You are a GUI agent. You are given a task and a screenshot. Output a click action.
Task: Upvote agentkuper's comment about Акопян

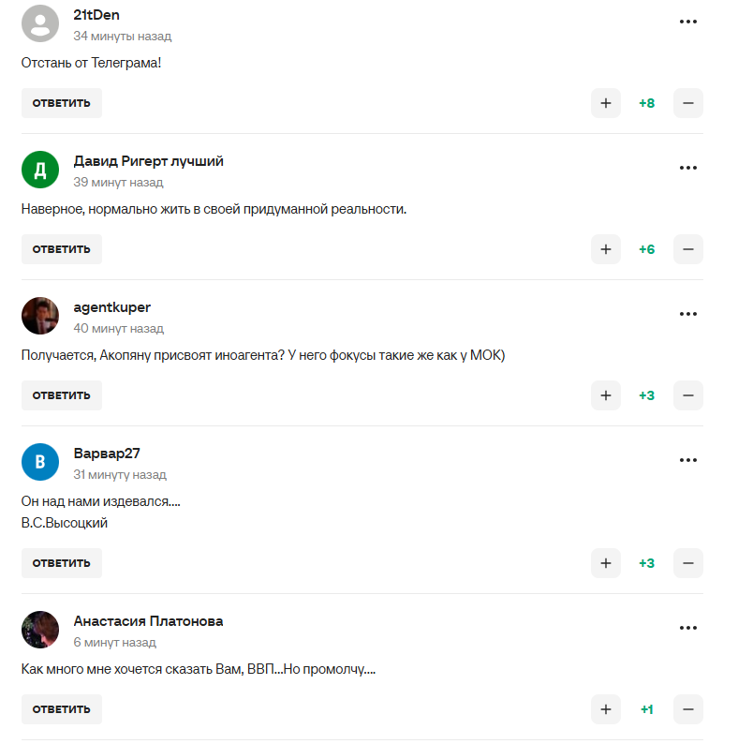[x=606, y=395]
